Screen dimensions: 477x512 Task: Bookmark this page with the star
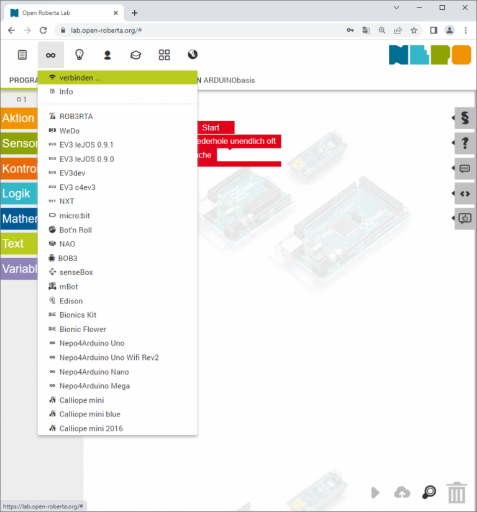(414, 30)
